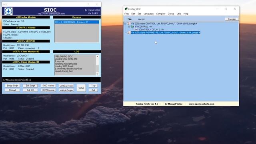Image resolution: width=256 pixels, height=144 pixels.
Task: Close the Config_SIOC window
Action: click(235, 9)
